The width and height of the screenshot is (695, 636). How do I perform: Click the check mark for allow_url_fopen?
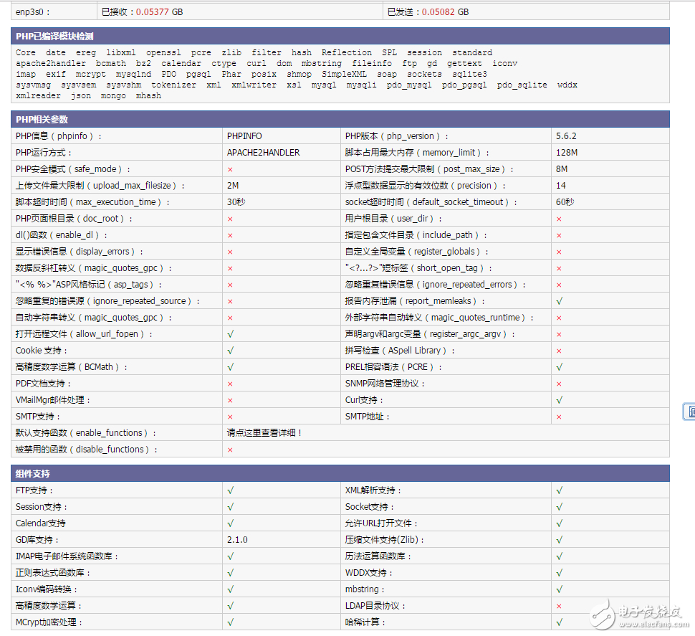[x=230, y=334]
